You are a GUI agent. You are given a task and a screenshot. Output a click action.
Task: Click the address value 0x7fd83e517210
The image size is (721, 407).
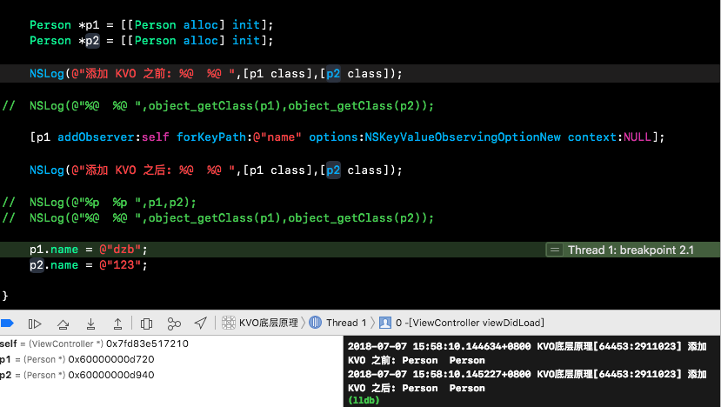click(147, 344)
